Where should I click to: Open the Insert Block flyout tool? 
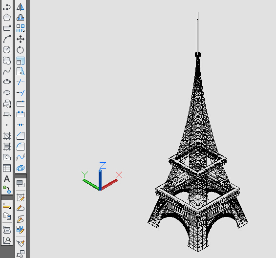click(7, 104)
